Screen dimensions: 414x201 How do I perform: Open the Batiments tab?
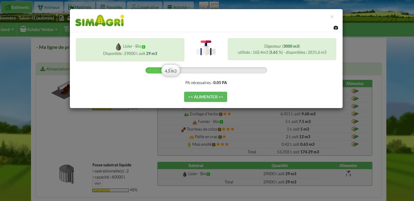tap(17, 7)
